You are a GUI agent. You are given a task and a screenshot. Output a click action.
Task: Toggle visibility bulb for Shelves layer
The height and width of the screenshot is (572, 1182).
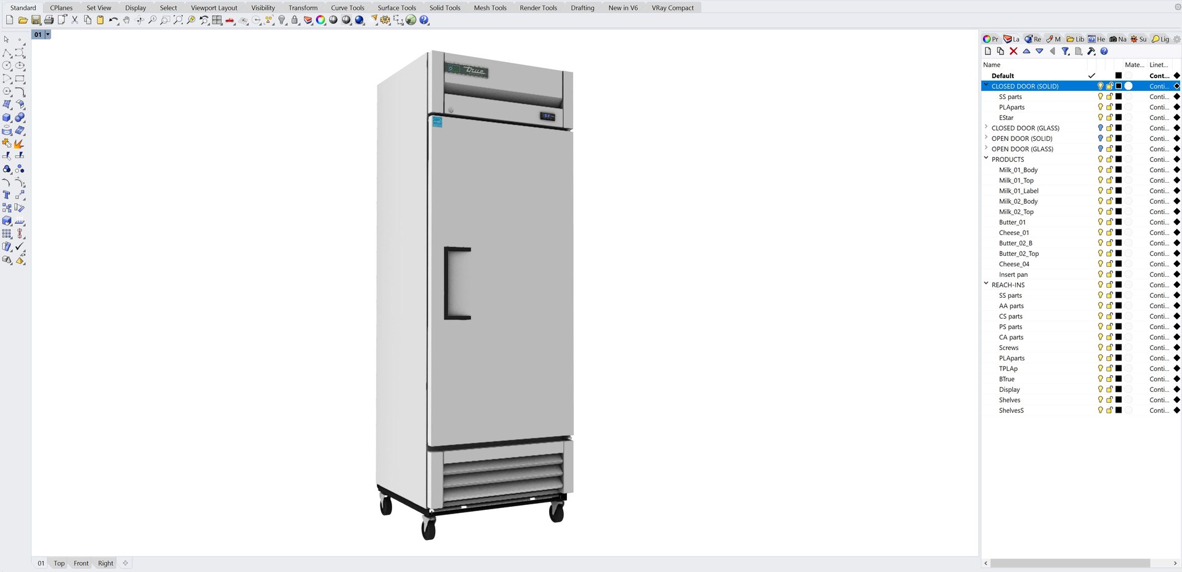coord(1100,400)
